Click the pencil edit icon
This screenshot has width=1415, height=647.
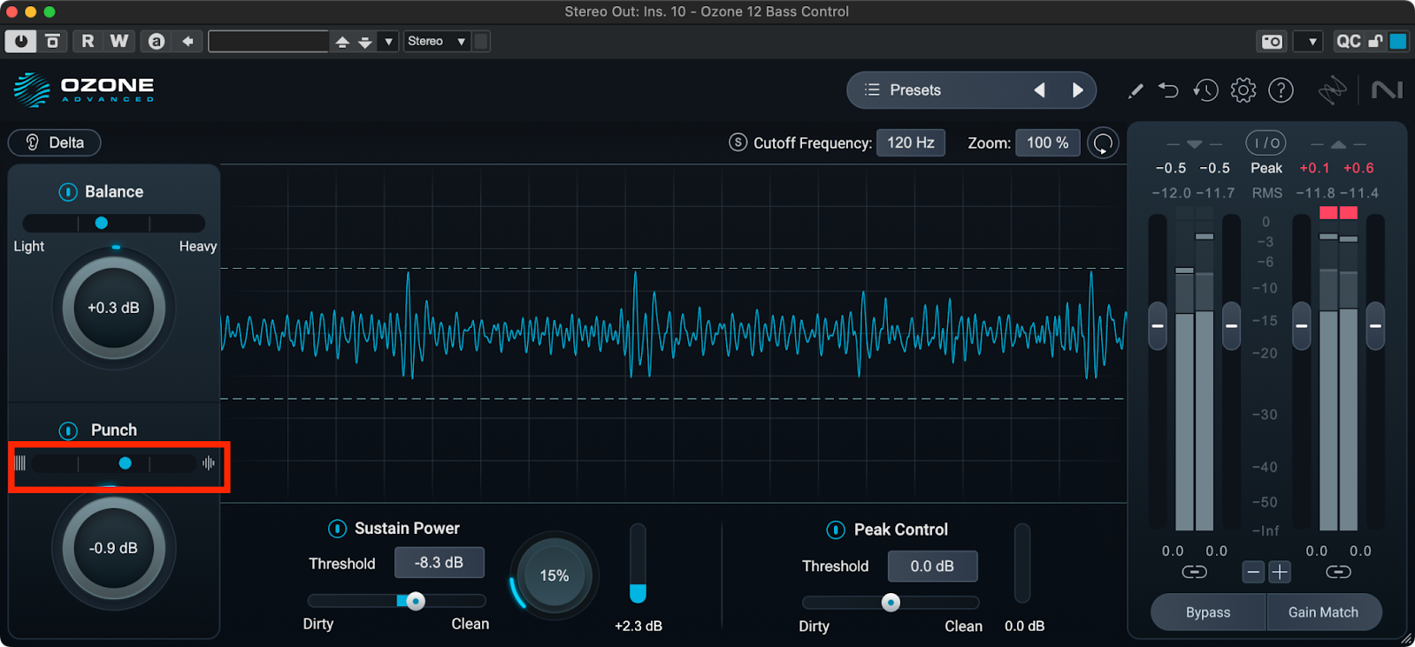coord(1136,90)
